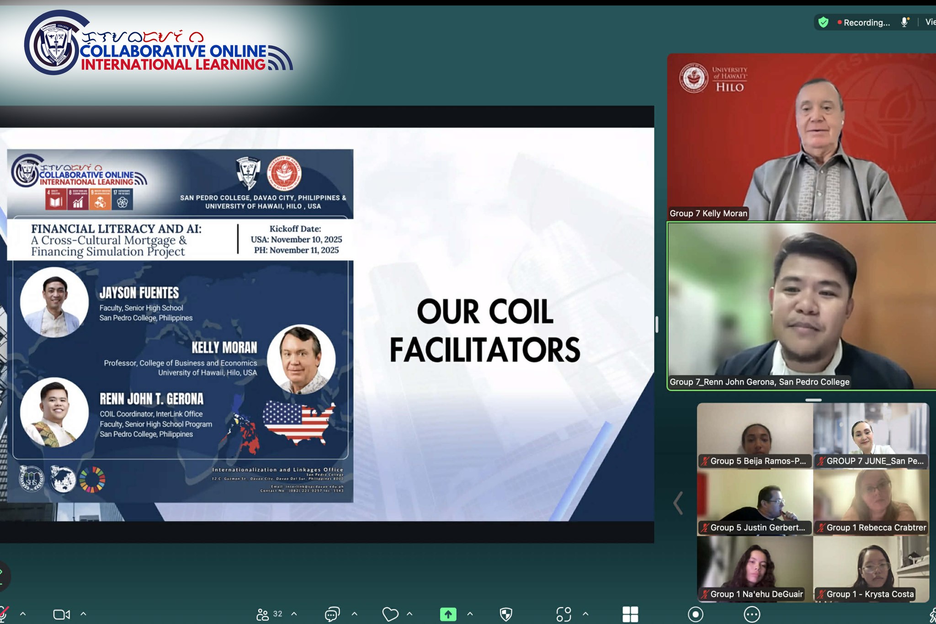Open Reactions heart icon
Image resolution: width=936 pixels, height=624 pixels.
click(x=390, y=614)
